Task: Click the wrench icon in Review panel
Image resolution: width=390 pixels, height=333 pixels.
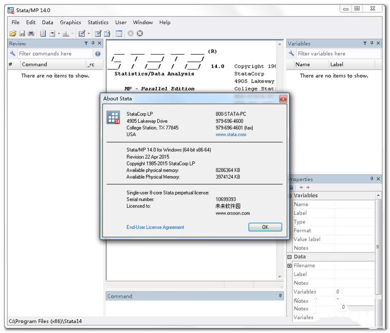Action: (12, 53)
